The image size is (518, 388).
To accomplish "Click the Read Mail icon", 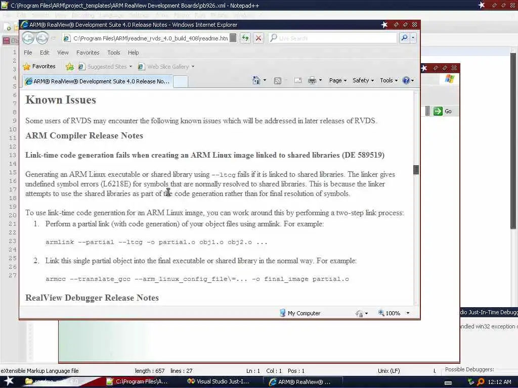I will [298, 80].
